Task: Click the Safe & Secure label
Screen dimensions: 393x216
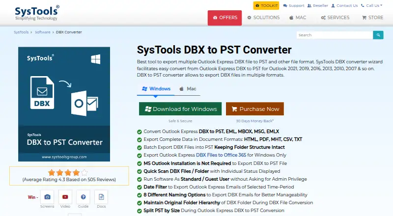Action: [180, 121]
